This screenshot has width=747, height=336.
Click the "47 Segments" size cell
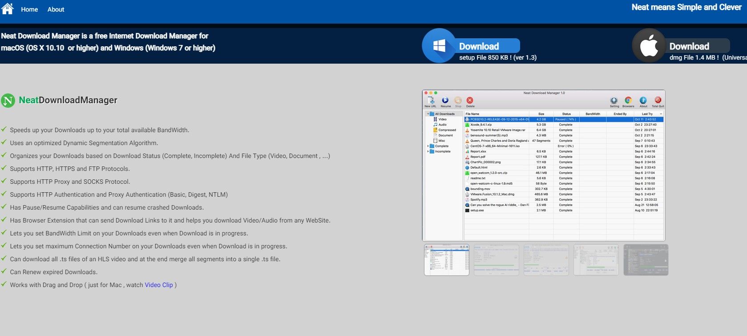[x=541, y=141]
